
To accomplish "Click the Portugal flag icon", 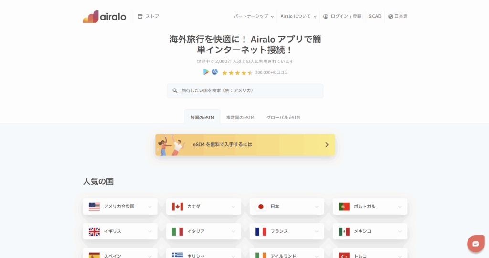I will (344, 207).
